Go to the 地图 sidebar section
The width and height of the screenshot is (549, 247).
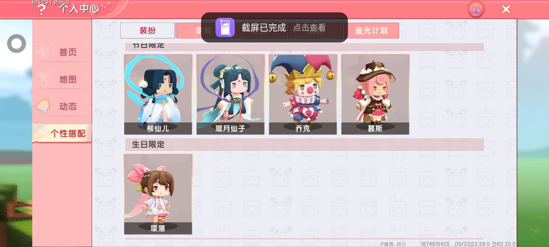coord(62,79)
